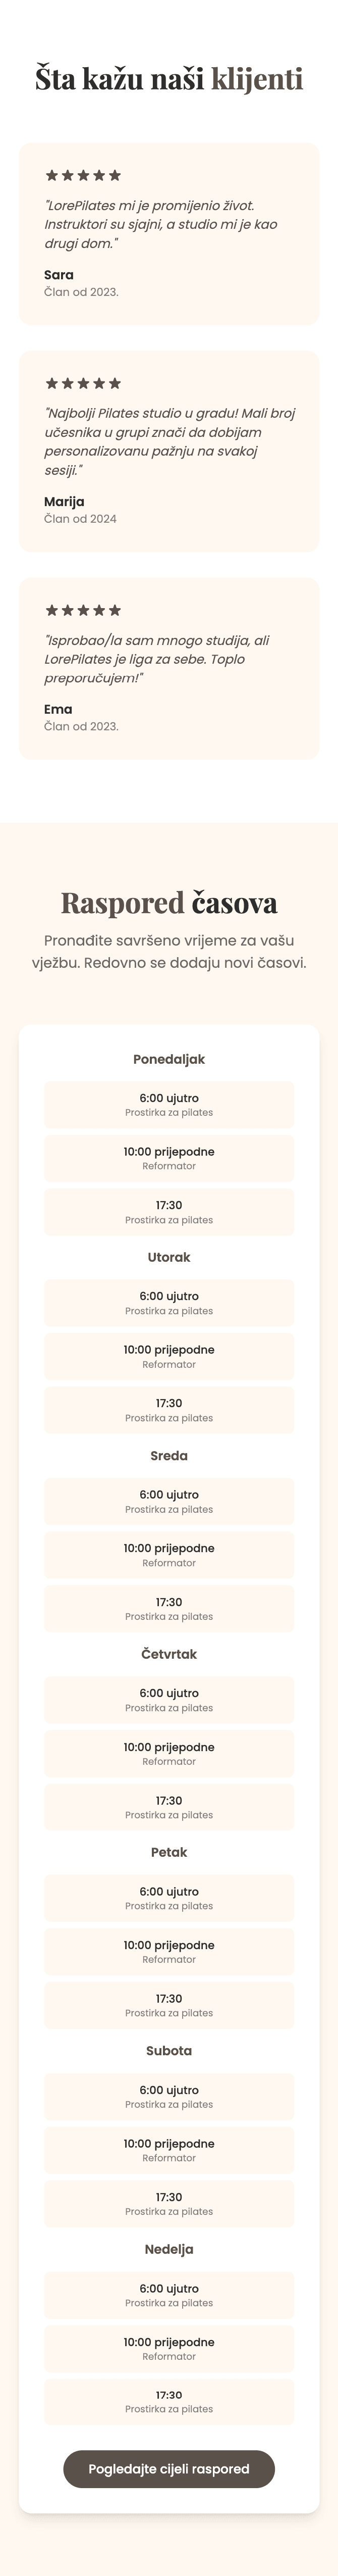
Task: Click the star rating in Ema's review
Action: click(x=83, y=610)
